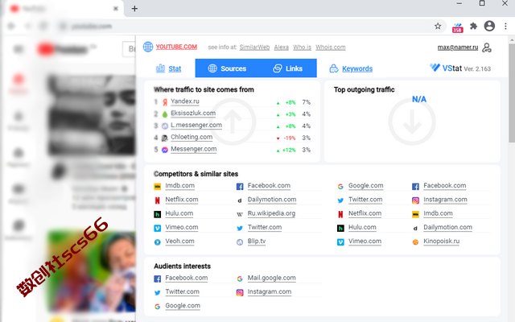Open L.messenger.com traffic source

196,125
